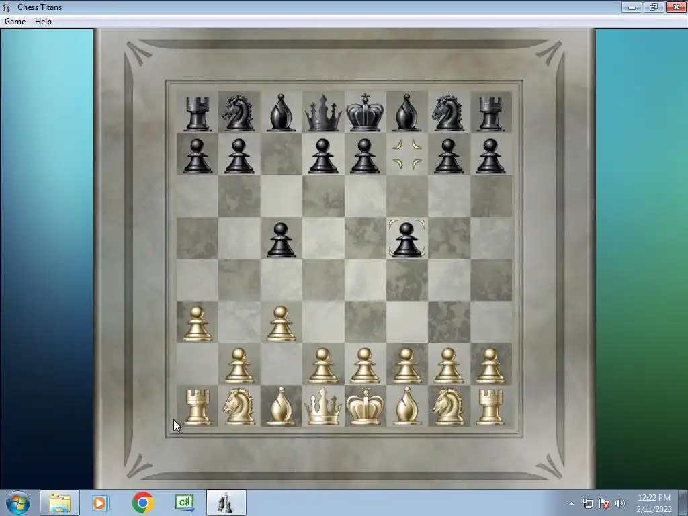Select the black knight on g8
688x516 pixels.
449,113
